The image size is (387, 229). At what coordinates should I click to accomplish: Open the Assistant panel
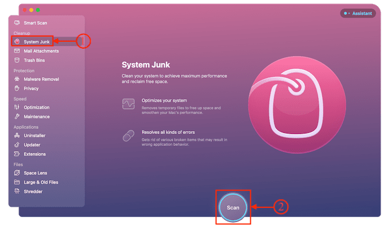point(358,13)
